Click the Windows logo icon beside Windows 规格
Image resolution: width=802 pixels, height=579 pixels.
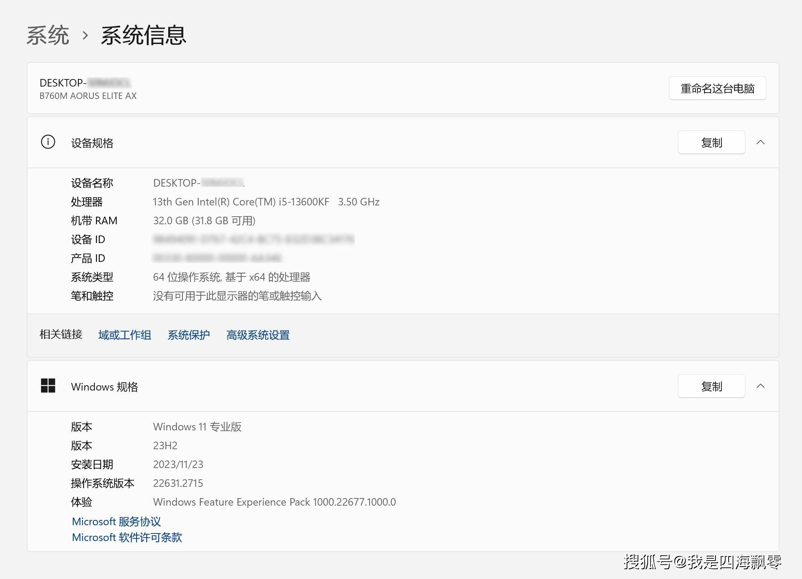point(48,386)
